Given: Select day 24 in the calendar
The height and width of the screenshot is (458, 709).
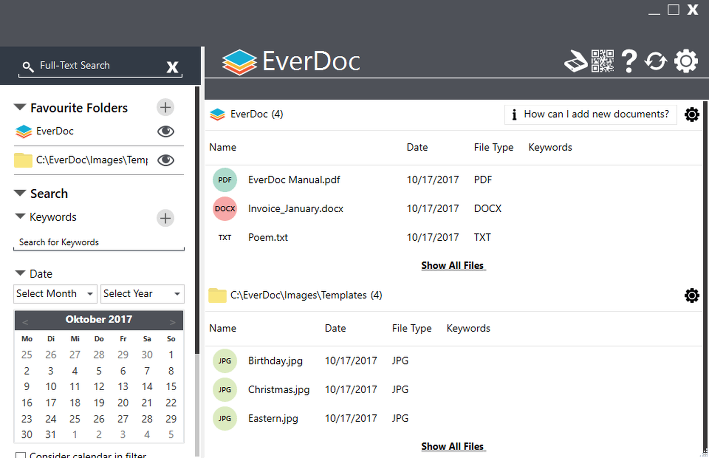Looking at the screenshot, I should click(51, 419).
